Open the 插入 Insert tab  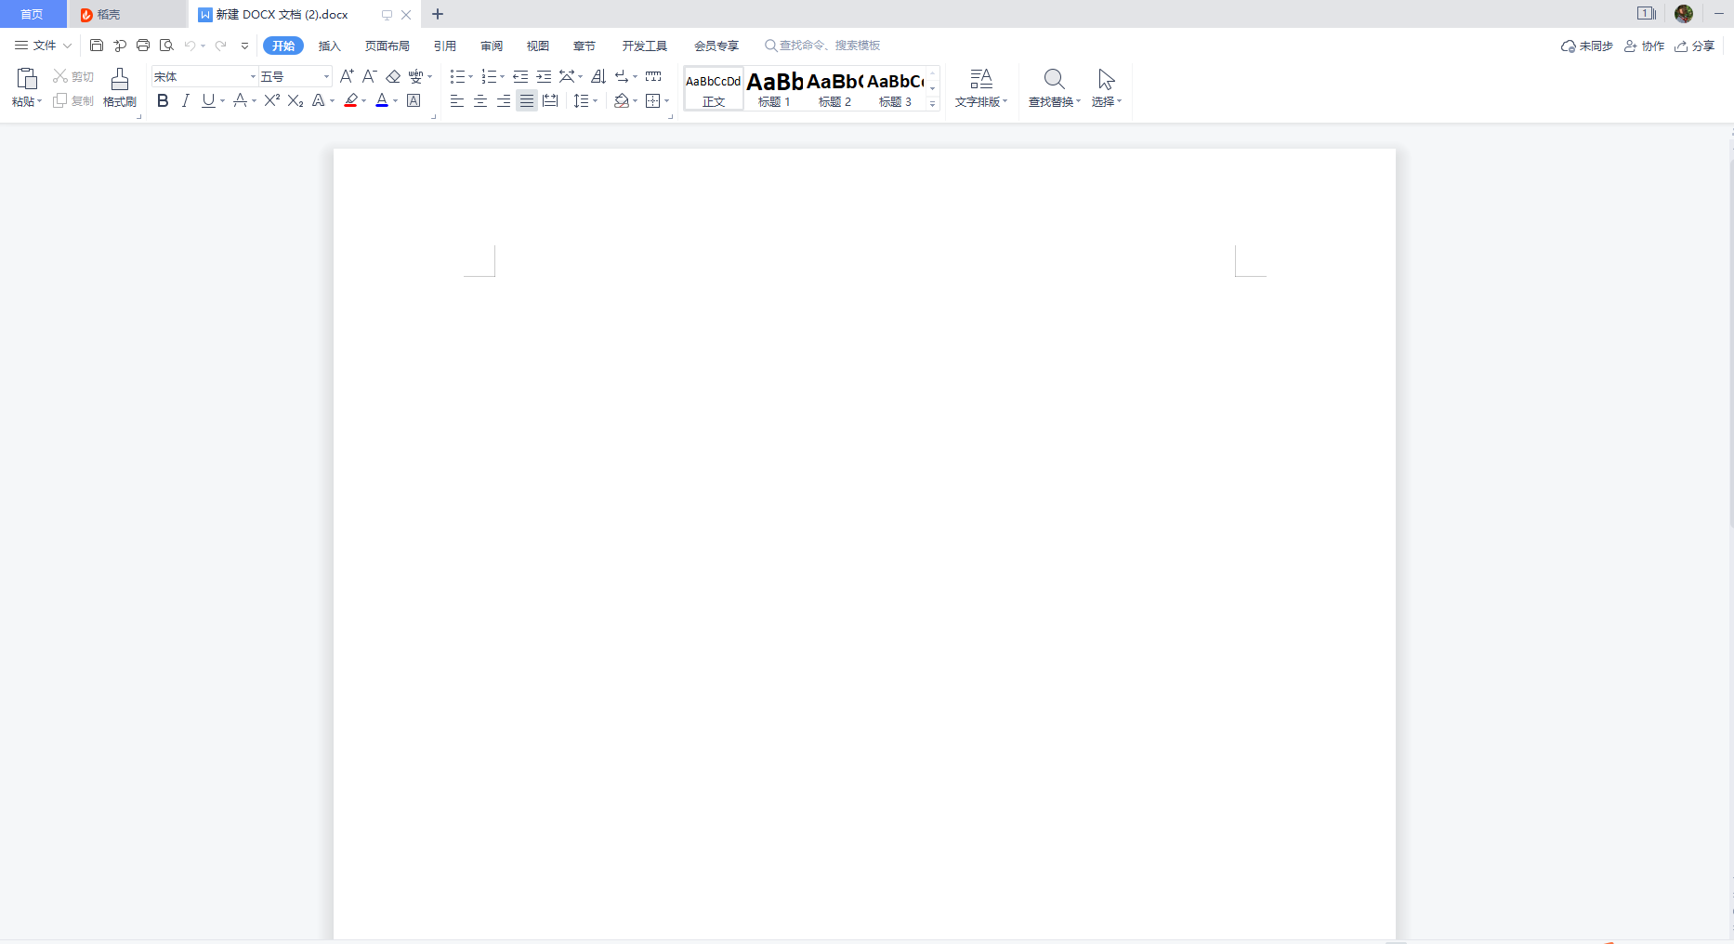[x=330, y=46]
